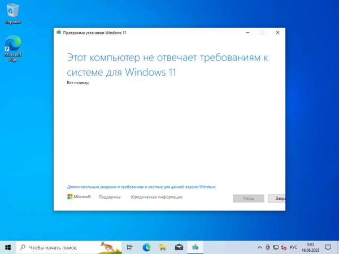Click the muted volume tray icon
Viewport: 339px width, 254px height.
coord(284,248)
